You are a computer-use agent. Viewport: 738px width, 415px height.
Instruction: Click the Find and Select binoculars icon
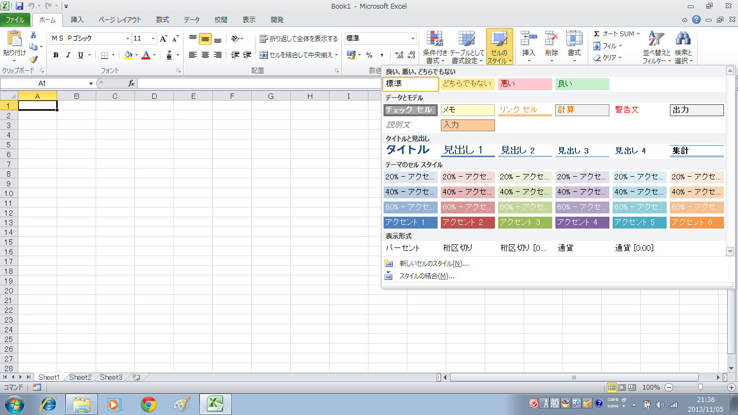pyautogui.click(x=683, y=39)
